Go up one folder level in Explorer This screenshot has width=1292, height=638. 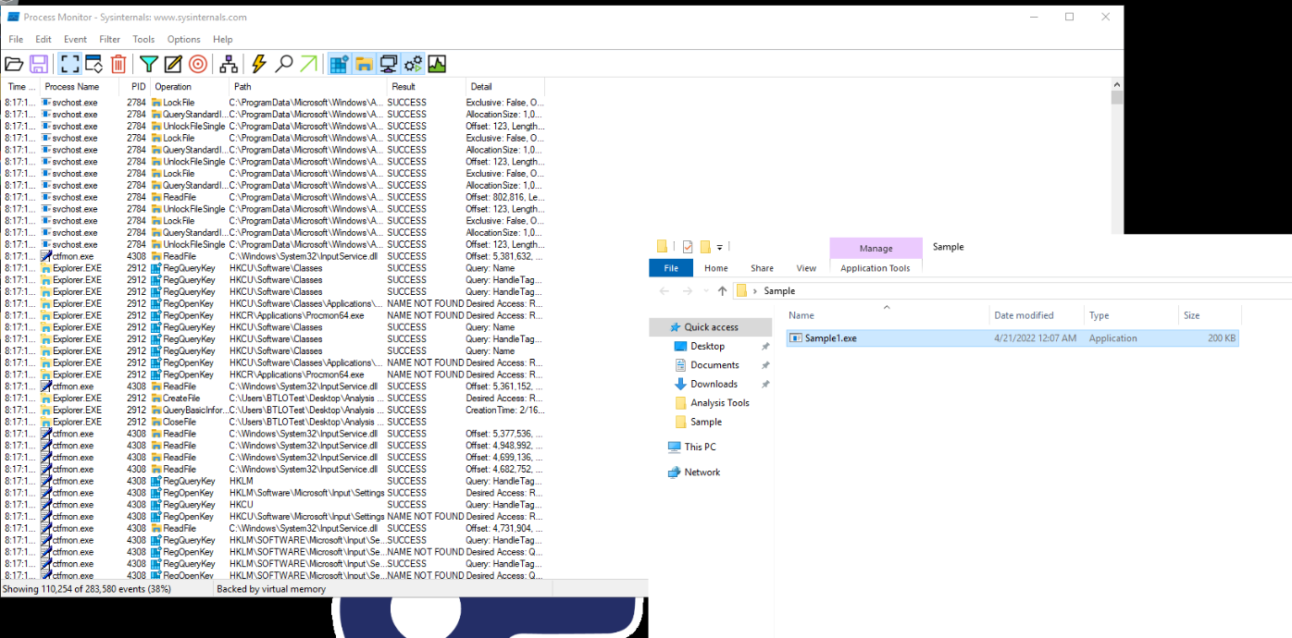click(723, 290)
